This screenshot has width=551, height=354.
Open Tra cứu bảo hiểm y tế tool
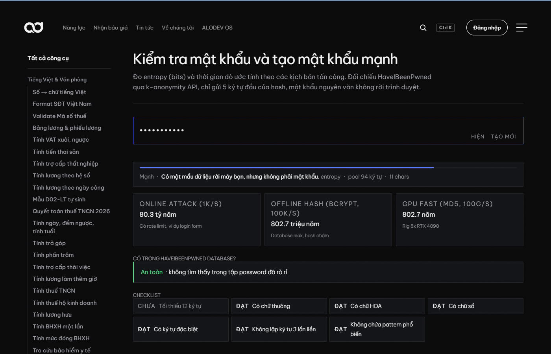61,350
